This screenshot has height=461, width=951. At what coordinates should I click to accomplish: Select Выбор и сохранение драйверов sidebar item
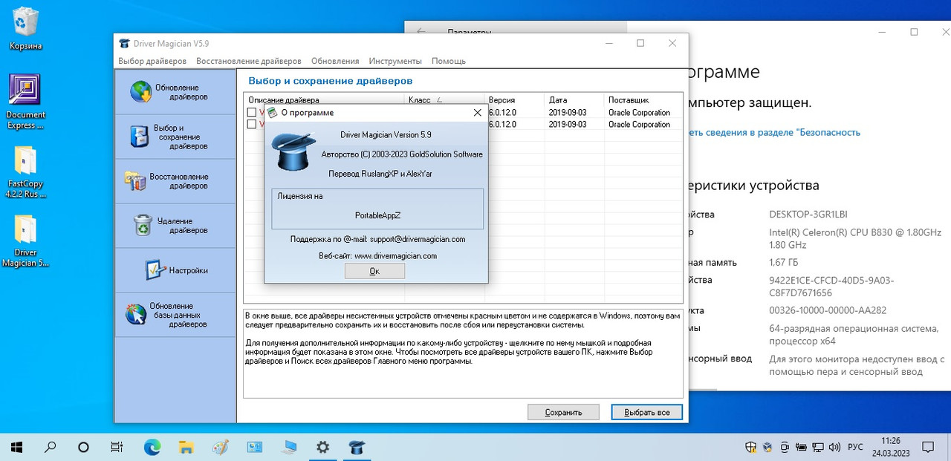(175, 137)
